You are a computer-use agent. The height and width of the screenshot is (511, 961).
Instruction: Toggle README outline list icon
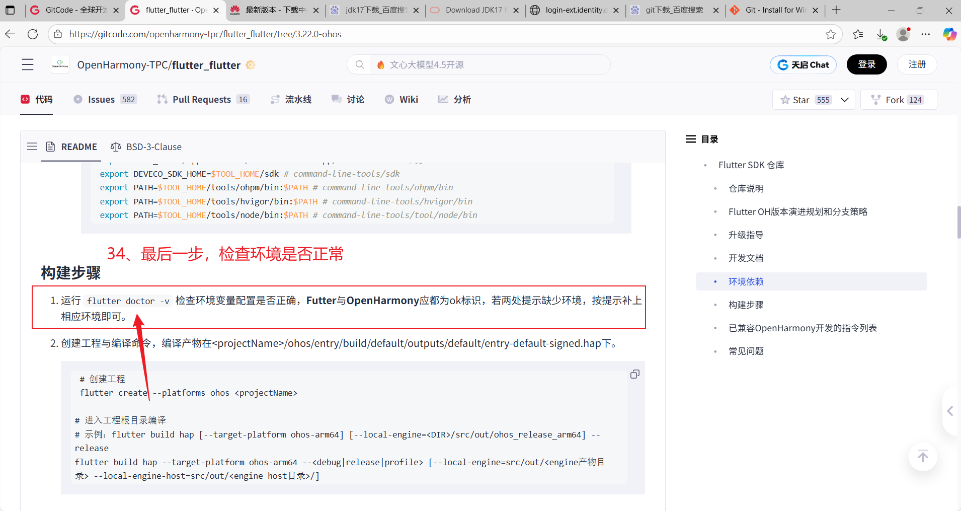coord(32,147)
